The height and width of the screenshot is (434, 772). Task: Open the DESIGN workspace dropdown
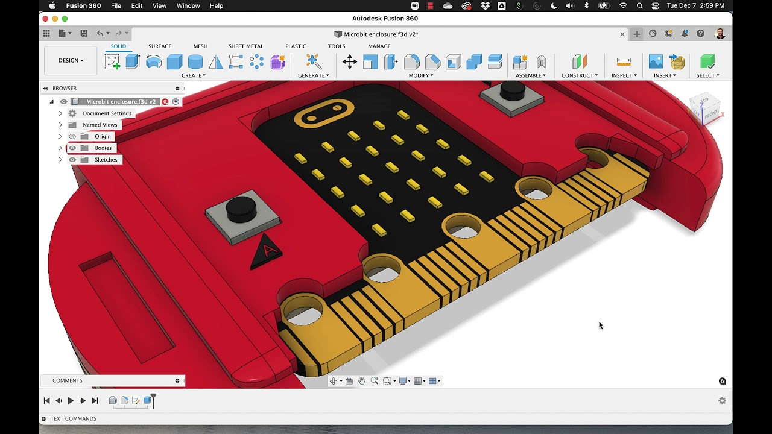(x=71, y=60)
